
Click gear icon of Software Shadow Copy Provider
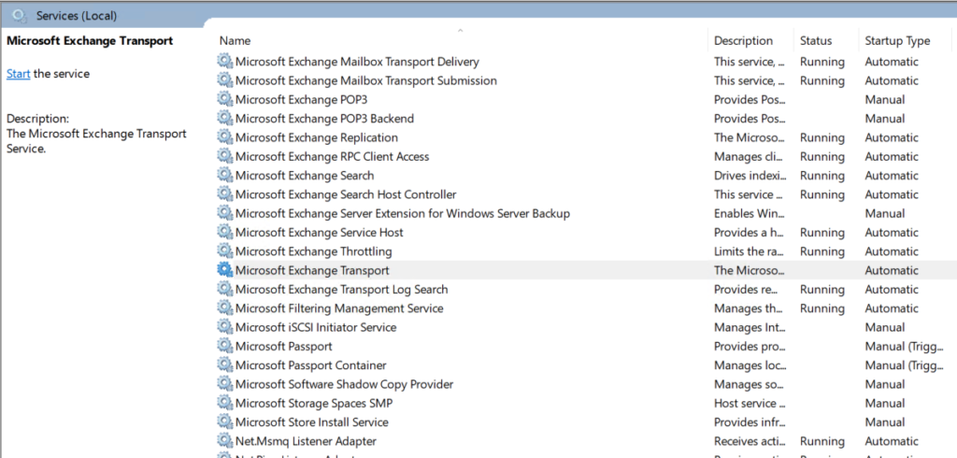pyautogui.click(x=224, y=383)
